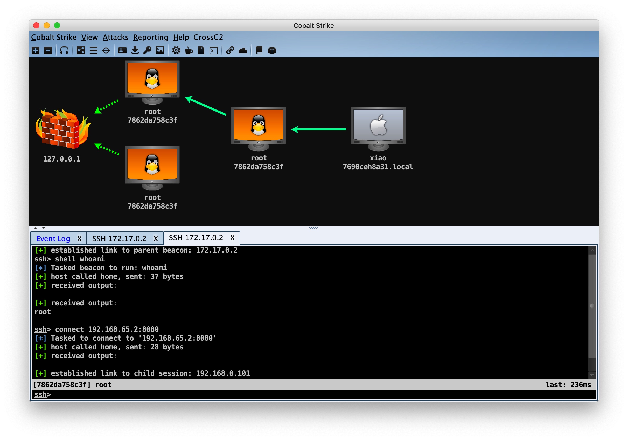Open Screenshots via the picture icon

(x=160, y=50)
